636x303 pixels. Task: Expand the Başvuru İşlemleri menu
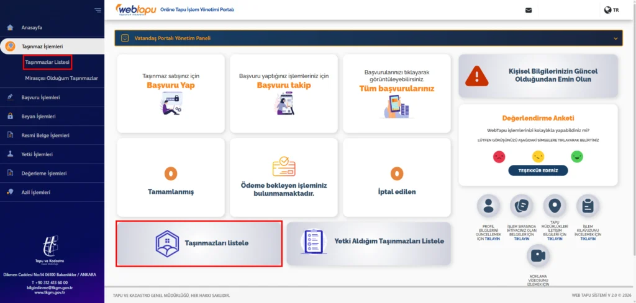52,97
